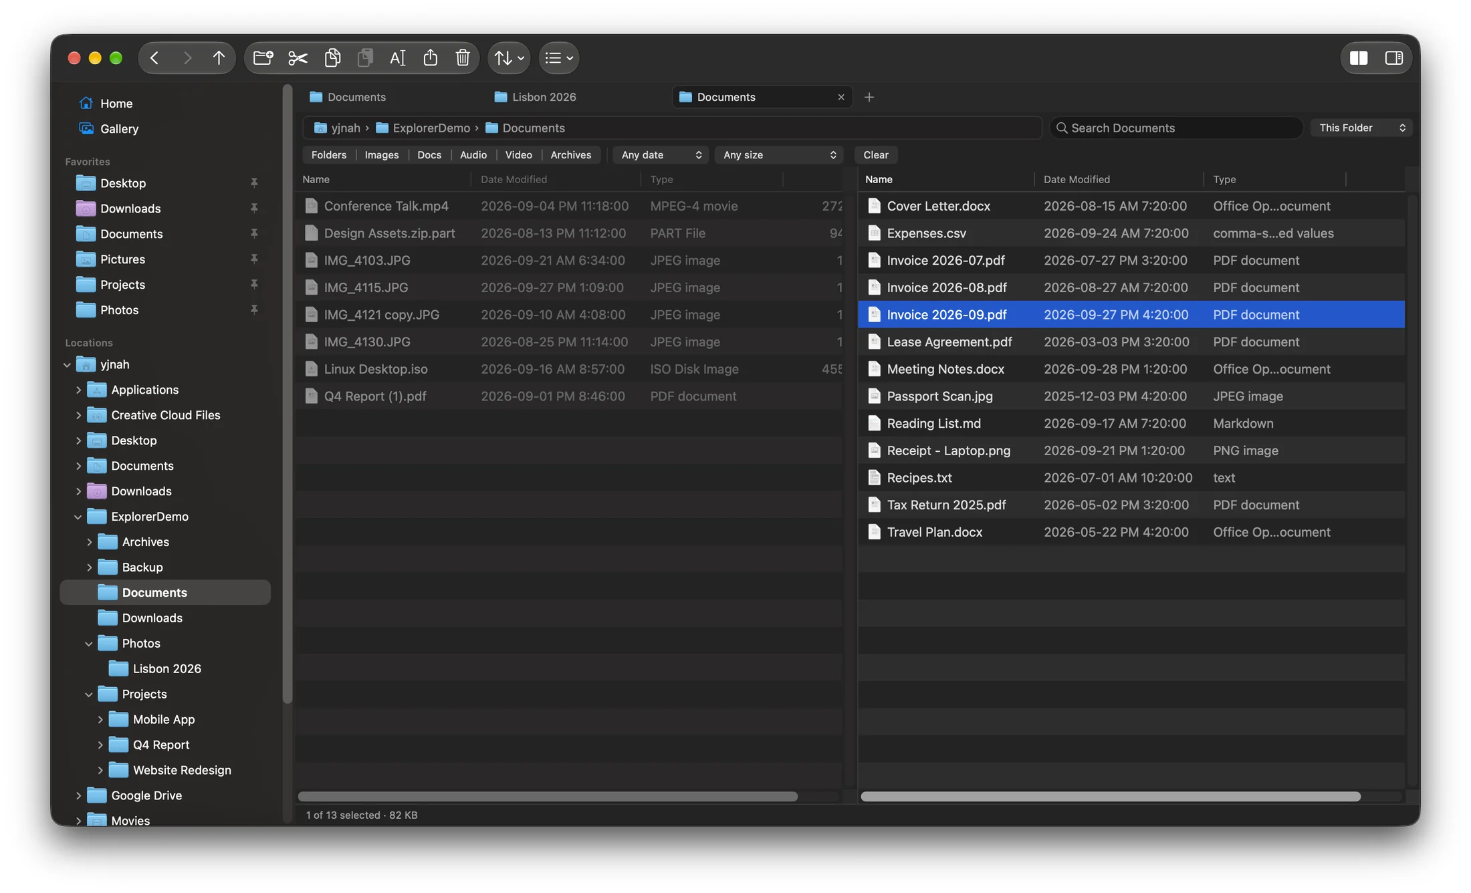
Task: Open the sort options arrows menu
Action: coord(510,58)
